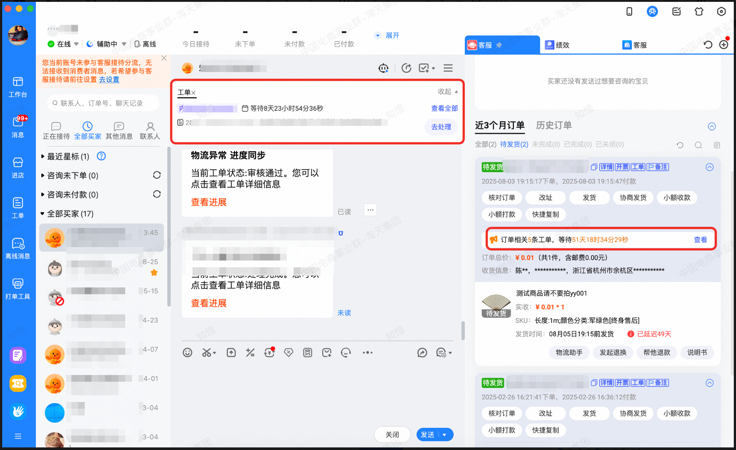
Task: Open 离线消息 offline messages in sidebar
Action: point(18,248)
